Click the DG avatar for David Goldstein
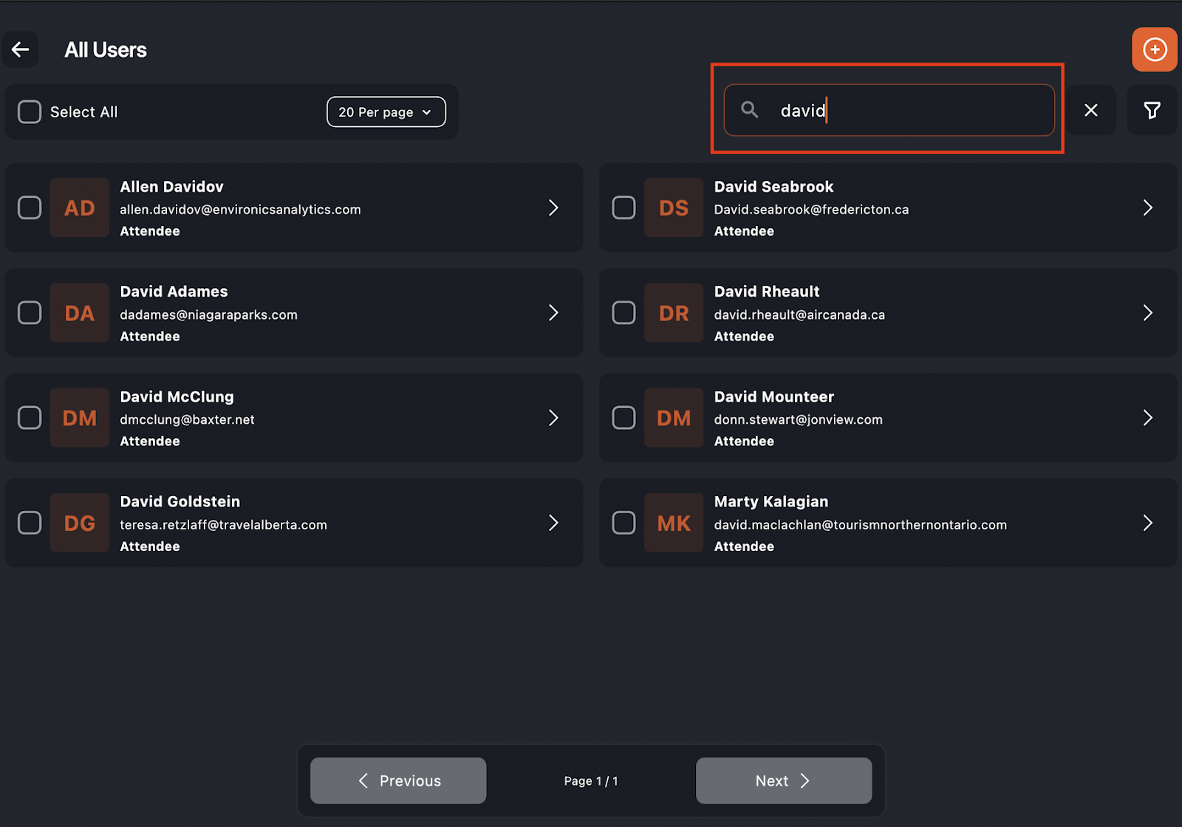Viewport: 1182px width, 827px height. coord(80,523)
